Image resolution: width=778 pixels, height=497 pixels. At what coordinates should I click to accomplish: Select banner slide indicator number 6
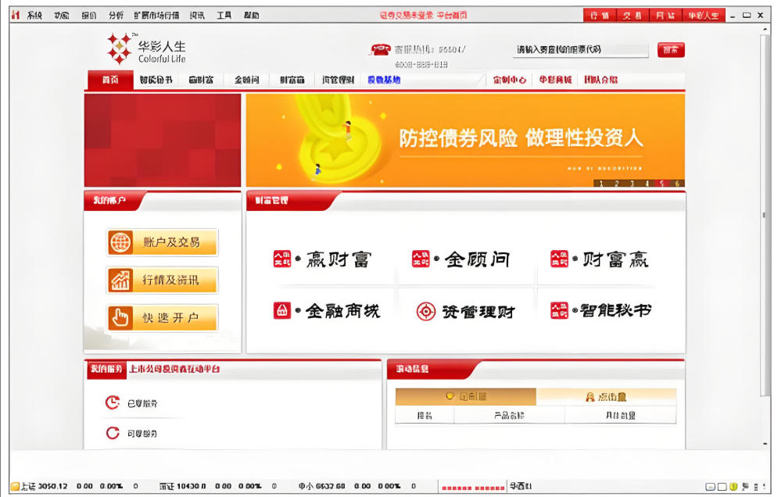tap(677, 184)
